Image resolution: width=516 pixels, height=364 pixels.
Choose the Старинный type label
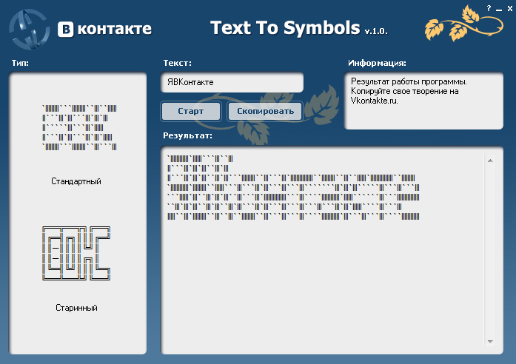(76, 308)
